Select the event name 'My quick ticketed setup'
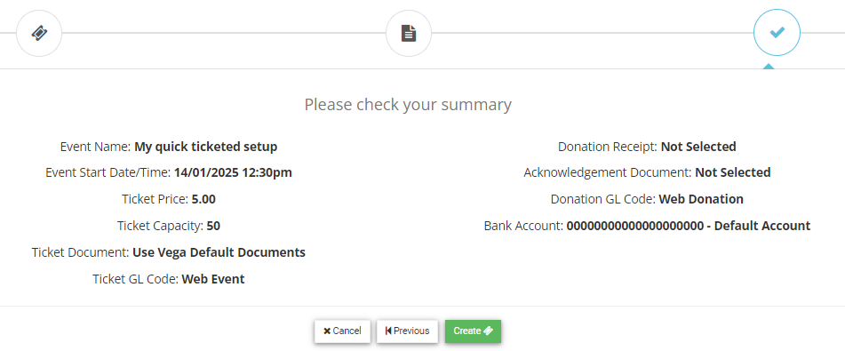Image resolution: width=845 pixels, height=351 pixels. coord(206,147)
